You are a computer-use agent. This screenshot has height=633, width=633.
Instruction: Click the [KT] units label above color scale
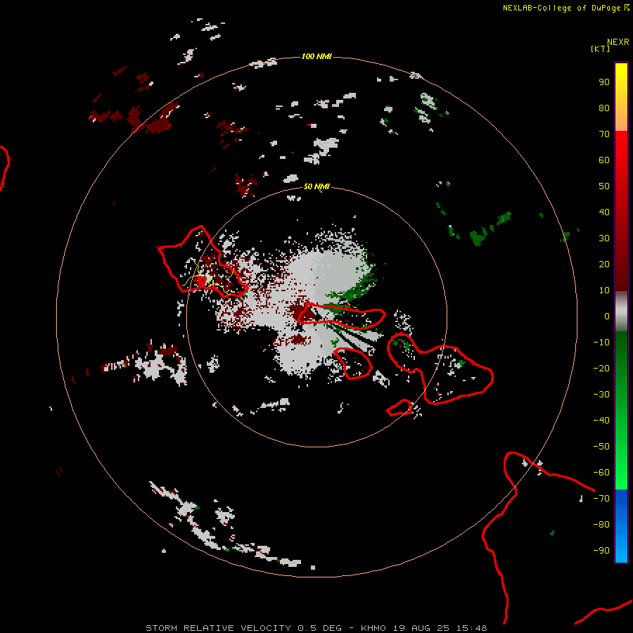(x=600, y=49)
